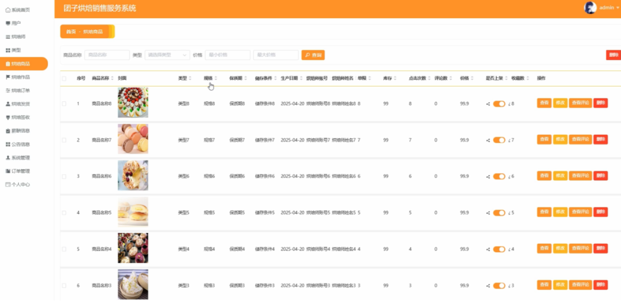Go to 首页 in the breadcrumb
Viewport: 621px width, 301px height.
click(71, 32)
